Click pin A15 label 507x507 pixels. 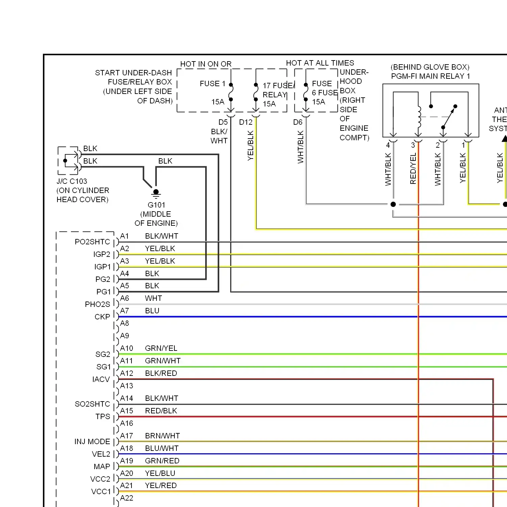click(126, 411)
